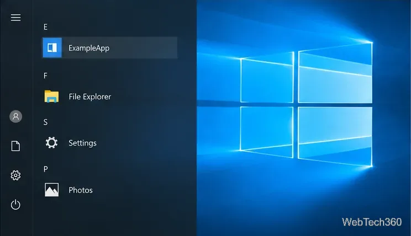Open the Settings gear in left rail

point(15,175)
